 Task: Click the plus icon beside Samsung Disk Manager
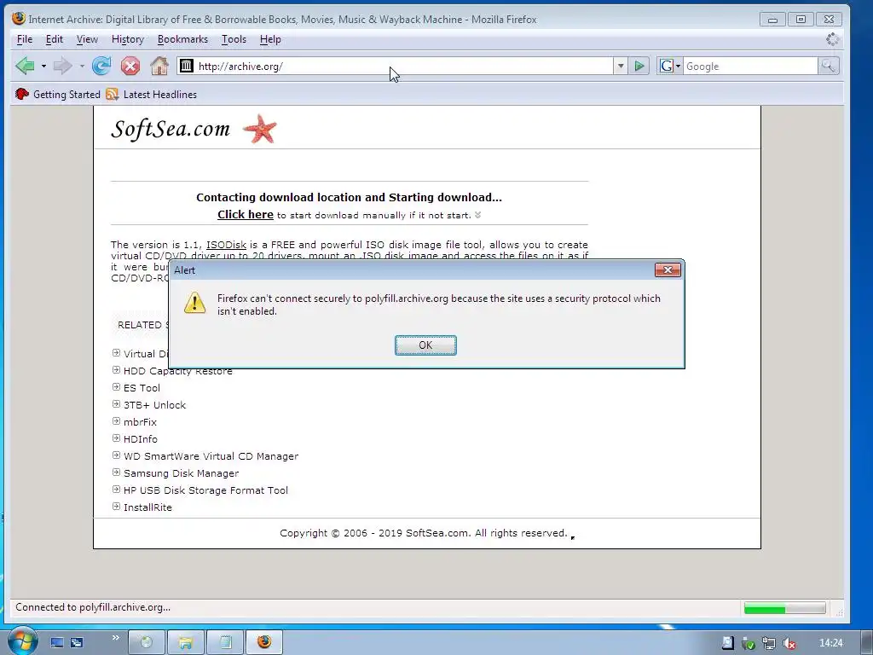(x=116, y=472)
